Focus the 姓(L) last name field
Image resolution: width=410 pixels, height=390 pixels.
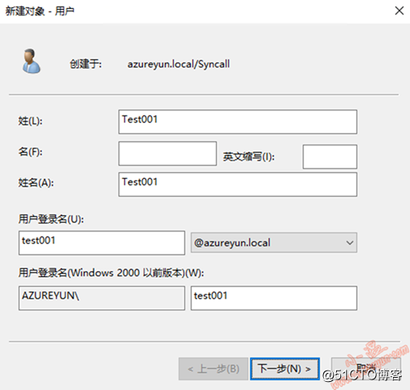[x=238, y=122]
